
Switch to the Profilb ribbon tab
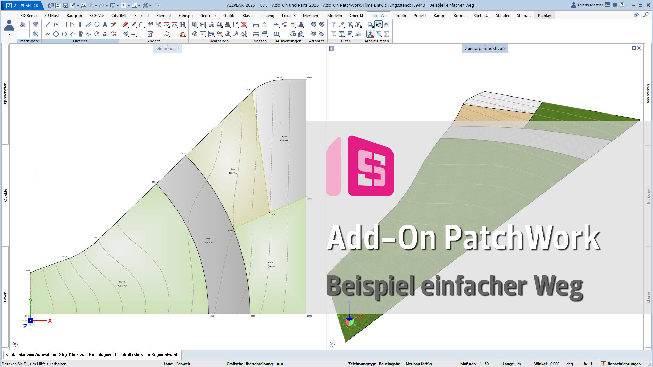pyautogui.click(x=400, y=16)
